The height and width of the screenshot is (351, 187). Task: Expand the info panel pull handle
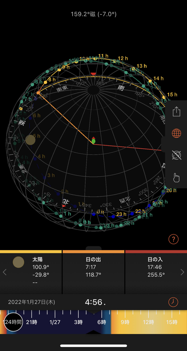pyautogui.click(x=93, y=248)
